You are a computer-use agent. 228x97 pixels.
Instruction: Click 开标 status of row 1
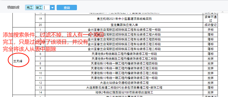[210, 30]
